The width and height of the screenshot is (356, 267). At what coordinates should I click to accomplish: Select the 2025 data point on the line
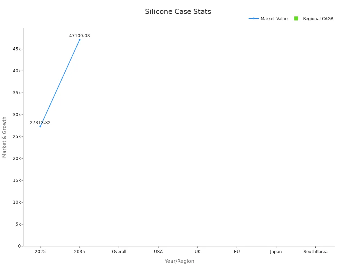pyautogui.click(x=40, y=127)
